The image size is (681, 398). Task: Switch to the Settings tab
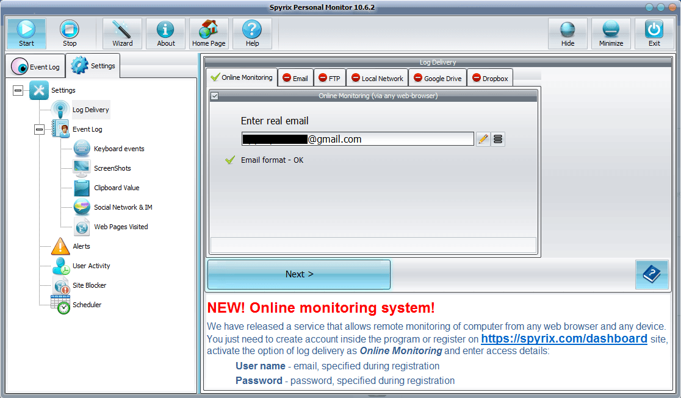[93, 66]
